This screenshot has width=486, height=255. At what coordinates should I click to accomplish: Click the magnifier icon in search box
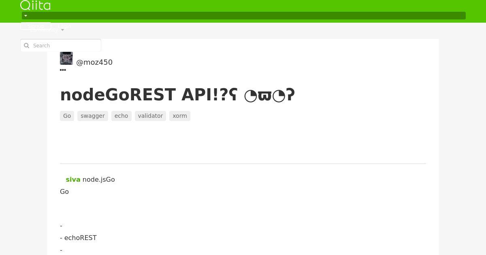click(27, 46)
